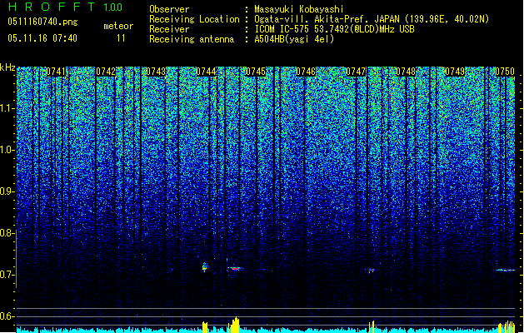Image resolution: width=524 pixels, height=333 pixels.
Task: Select the antenna text A504HB(yagi 4el)
Action: tap(294, 39)
